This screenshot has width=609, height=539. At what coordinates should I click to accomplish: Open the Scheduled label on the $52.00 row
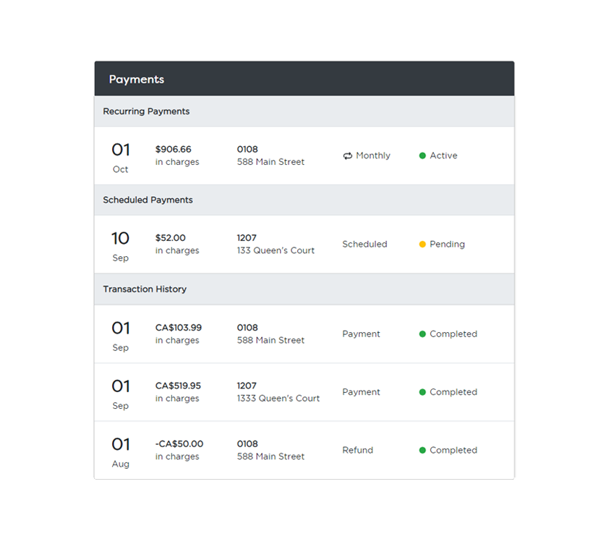tap(364, 245)
